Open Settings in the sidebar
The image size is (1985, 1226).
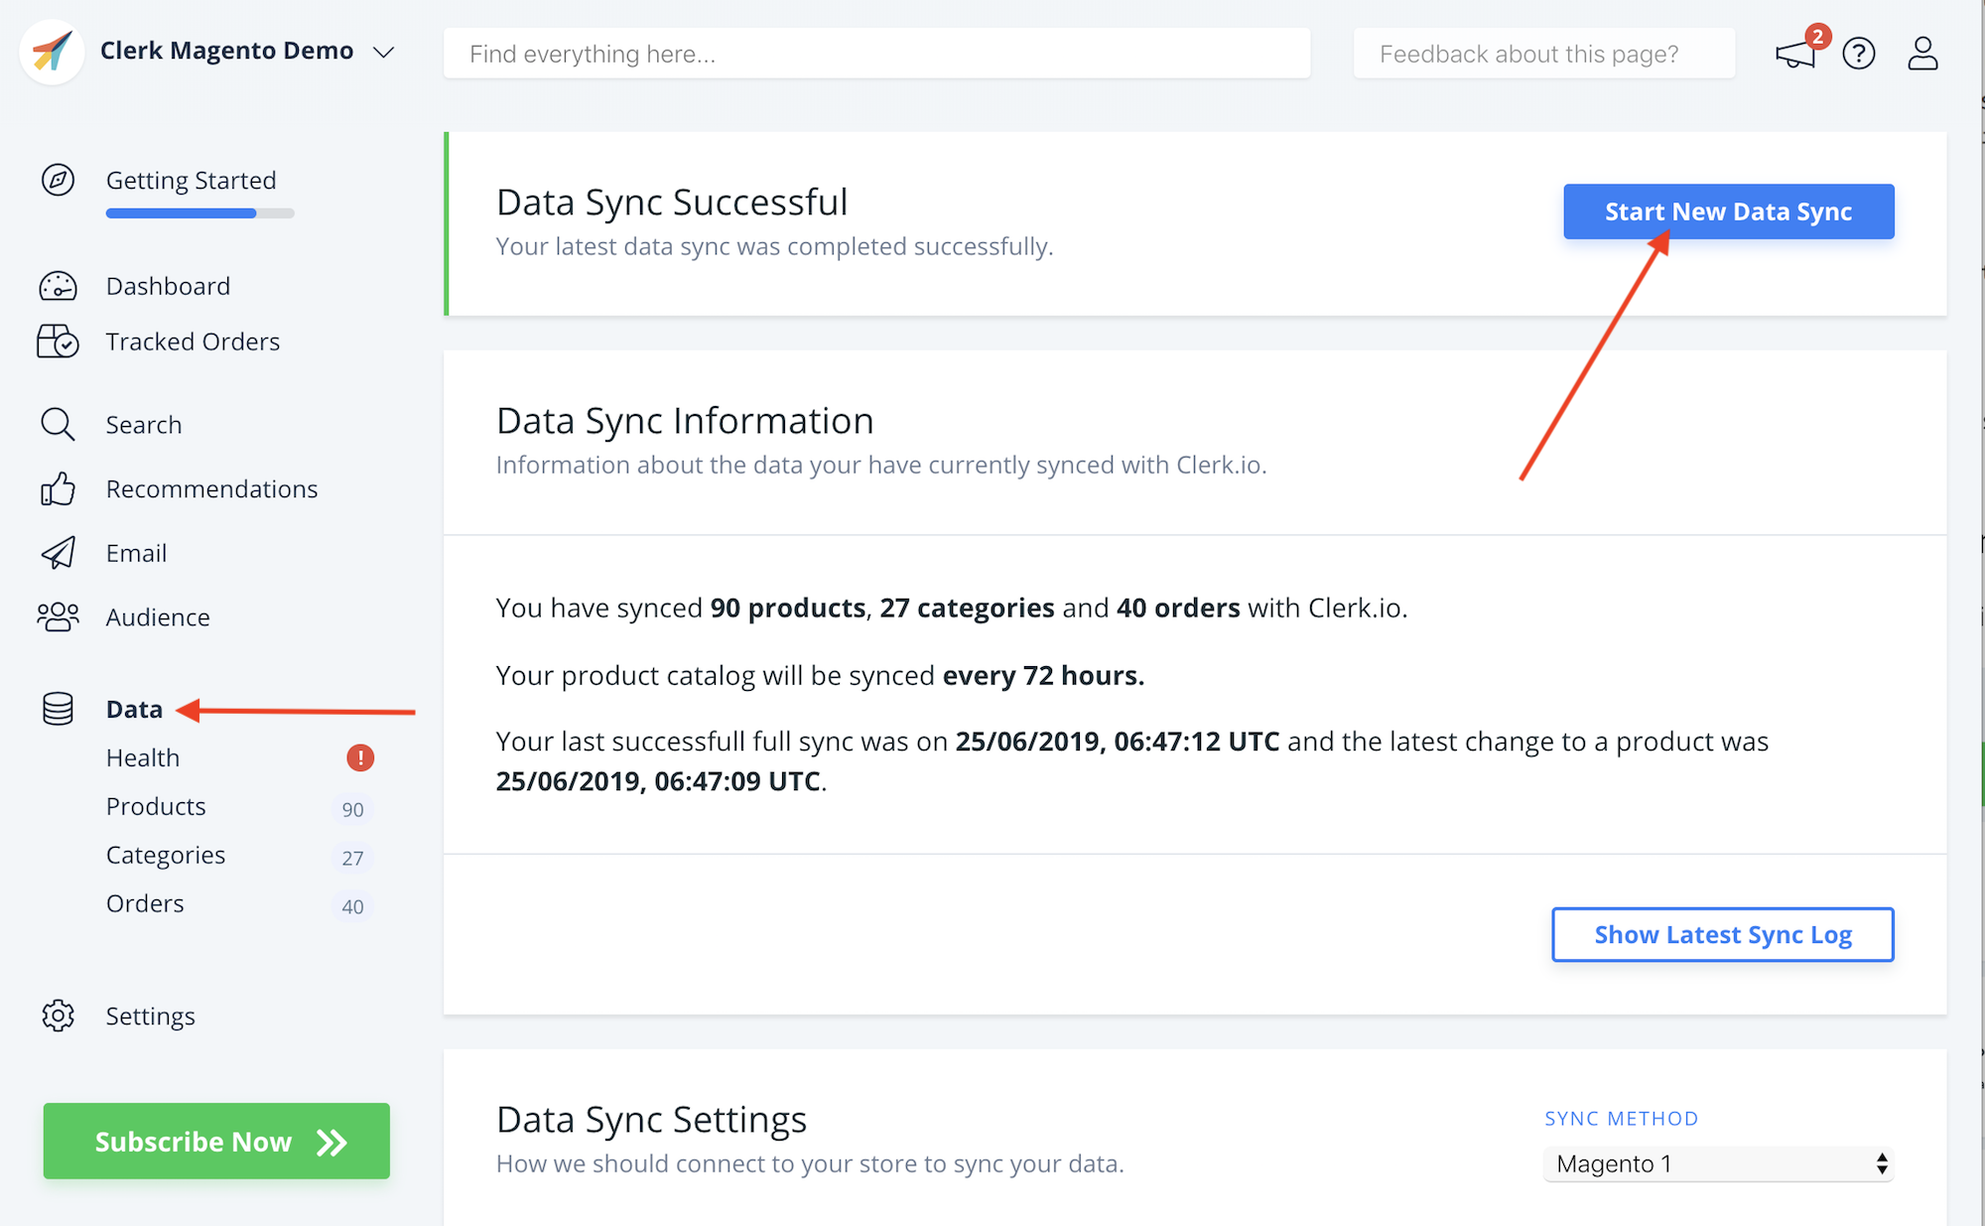150,1016
